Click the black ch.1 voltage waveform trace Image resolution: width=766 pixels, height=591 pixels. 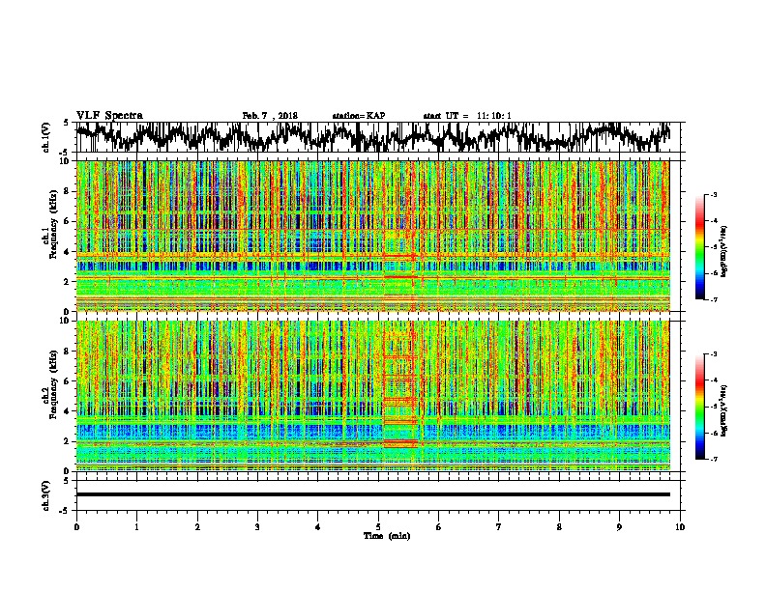tap(372, 136)
